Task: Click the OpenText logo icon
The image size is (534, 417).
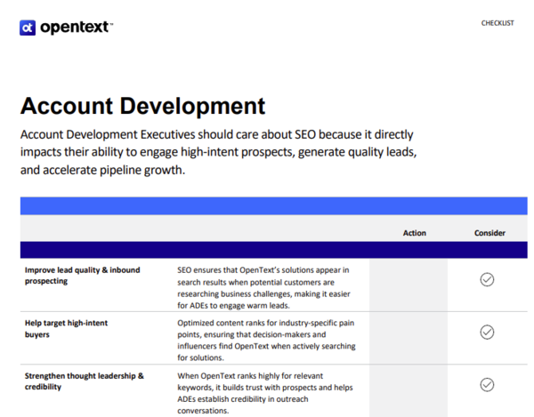Action: coord(28,28)
